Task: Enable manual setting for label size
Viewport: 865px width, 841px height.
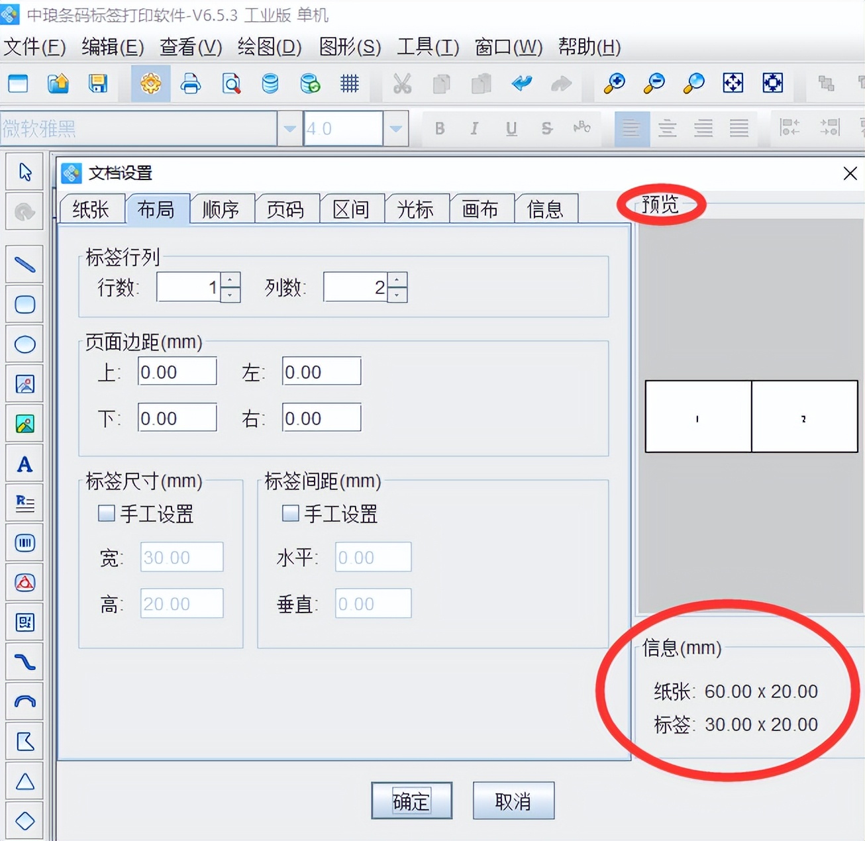Action: pyautogui.click(x=106, y=513)
